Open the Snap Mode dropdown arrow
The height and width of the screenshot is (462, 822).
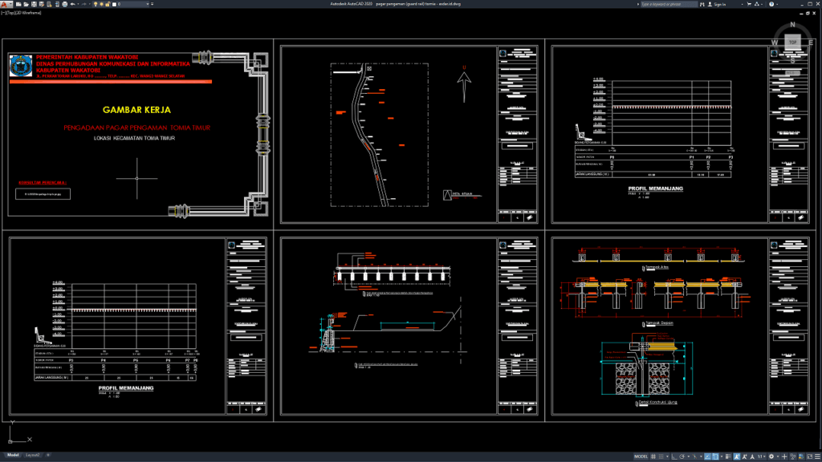[x=669, y=457]
